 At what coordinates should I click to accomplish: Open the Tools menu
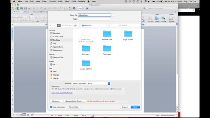click(67, 1)
